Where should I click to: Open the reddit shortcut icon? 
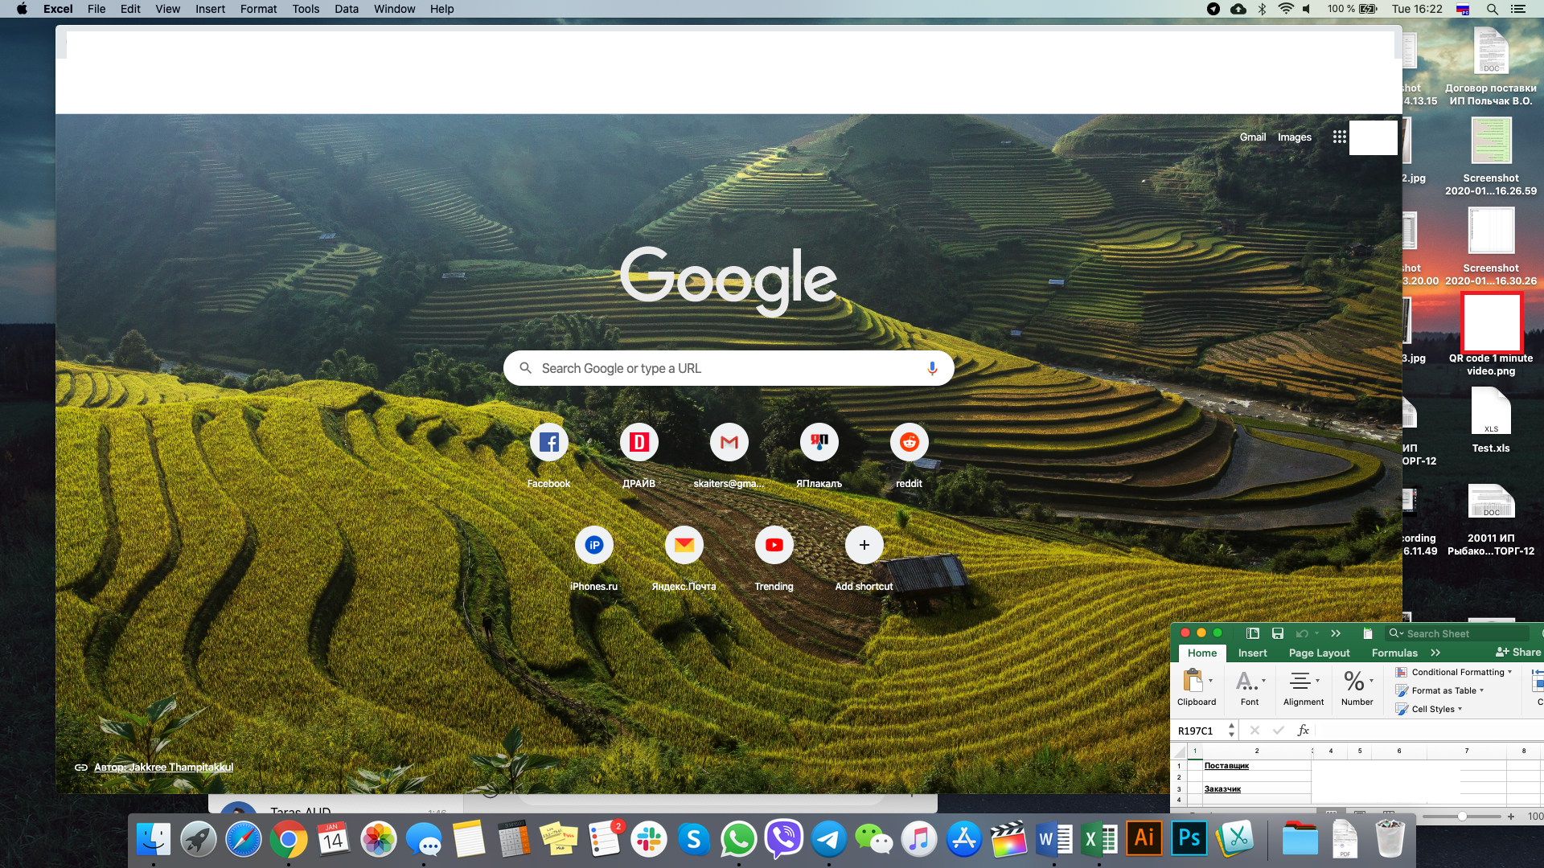click(909, 442)
